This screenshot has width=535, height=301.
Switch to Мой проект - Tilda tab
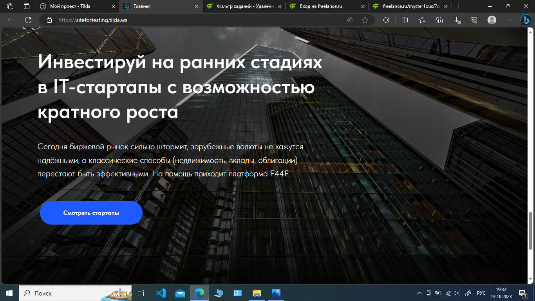[x=78, y=6]
